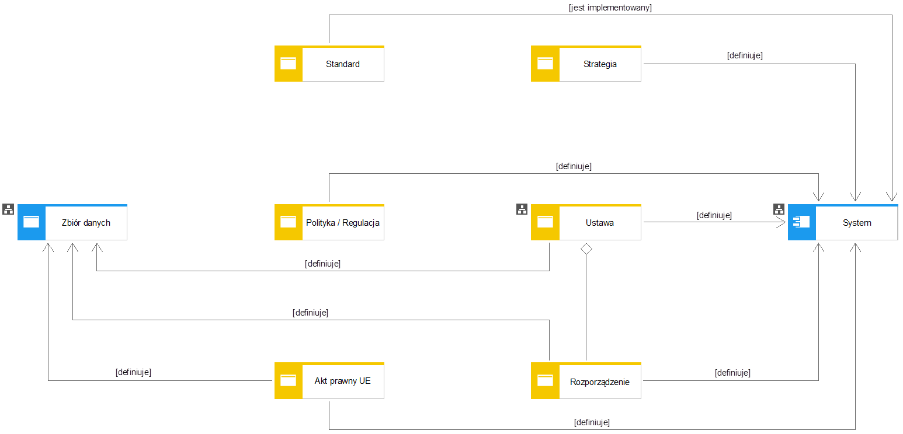Select the Rozporządzenie node label
The image size is (903, 434).
(600, 382)
